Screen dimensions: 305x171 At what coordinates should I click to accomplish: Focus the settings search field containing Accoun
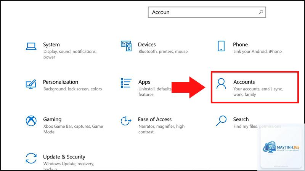(x=207, y=12)
